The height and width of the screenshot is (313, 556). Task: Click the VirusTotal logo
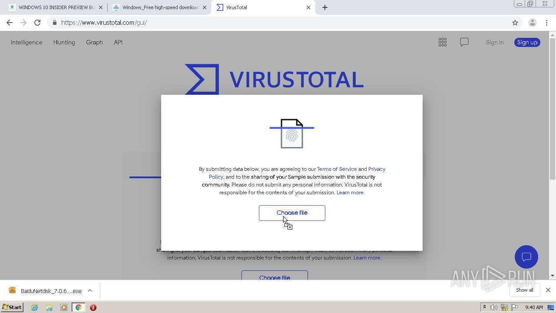pyautogui.click(x=274, y=79)
